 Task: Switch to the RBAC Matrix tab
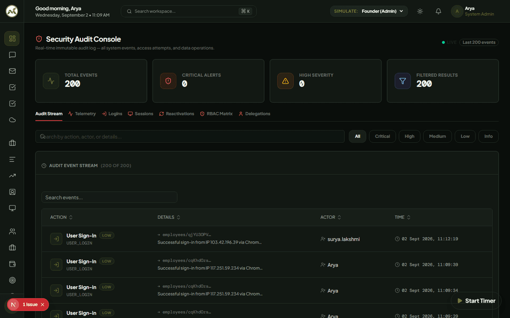coord(216,114)
